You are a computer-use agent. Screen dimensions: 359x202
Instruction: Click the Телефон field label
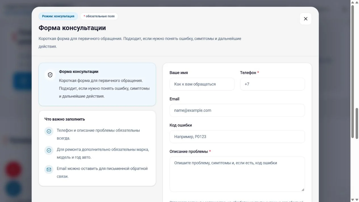(248, 73)
